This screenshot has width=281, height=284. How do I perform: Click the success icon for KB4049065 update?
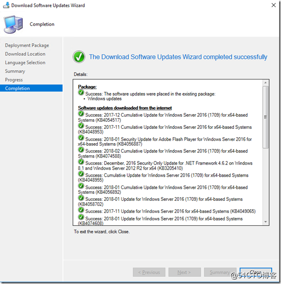tap(81, 210)
